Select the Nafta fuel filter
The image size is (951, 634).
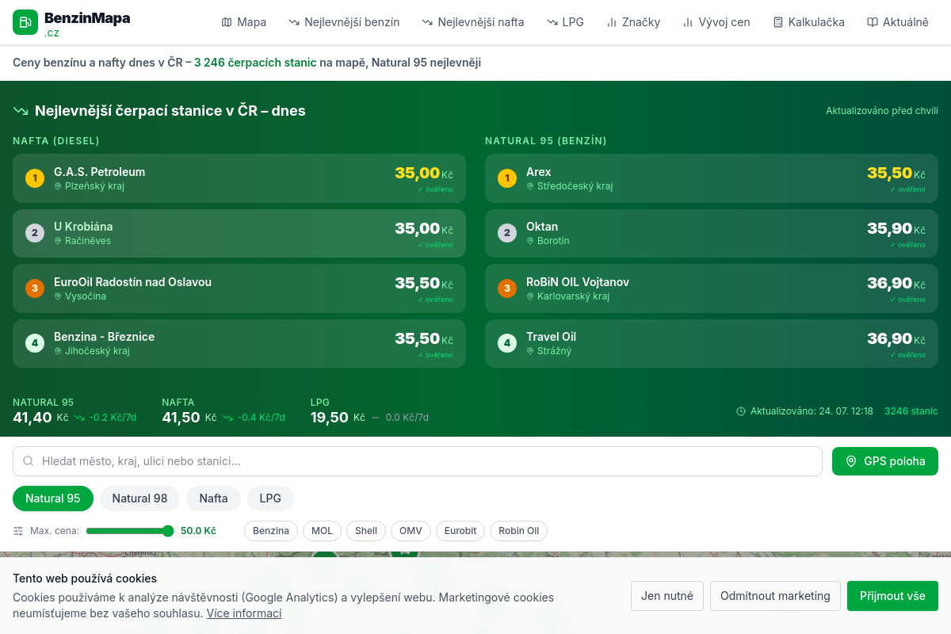(x=214, y=498)
